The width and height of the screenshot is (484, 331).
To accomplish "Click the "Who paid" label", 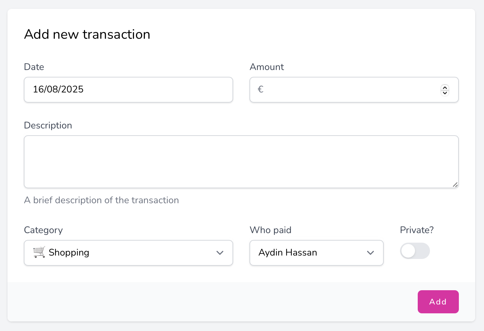I will [x=271, y=230].
